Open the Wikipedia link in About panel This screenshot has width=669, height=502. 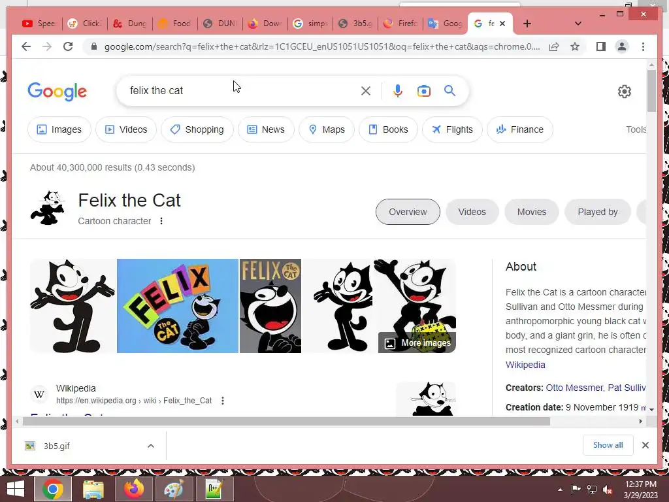tap(525, 365)
